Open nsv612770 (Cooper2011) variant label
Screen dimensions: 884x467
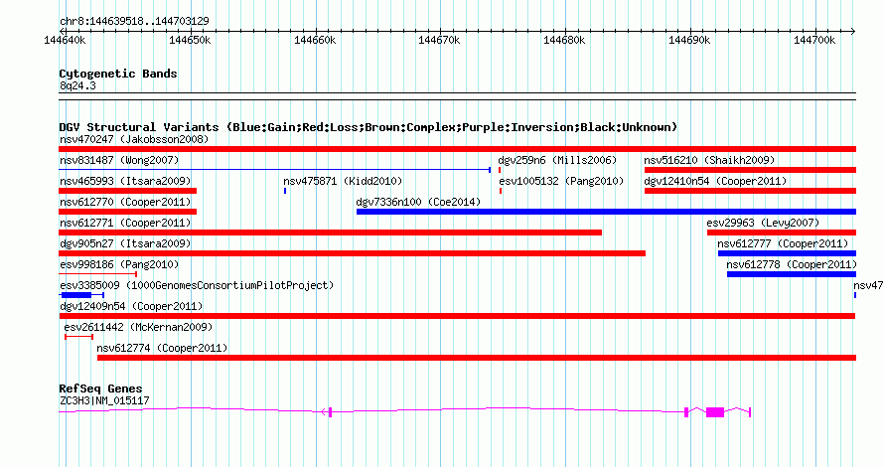pos(125,202)
